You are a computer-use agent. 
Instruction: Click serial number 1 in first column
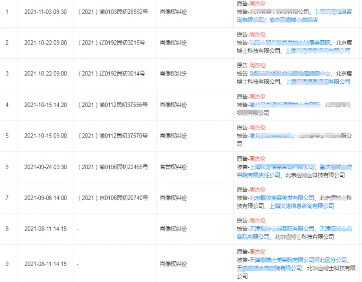pyautogui.click(x=7, y=12)
